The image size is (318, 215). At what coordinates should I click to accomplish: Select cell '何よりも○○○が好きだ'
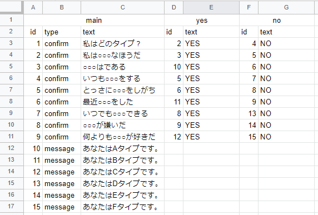(122, 137)
